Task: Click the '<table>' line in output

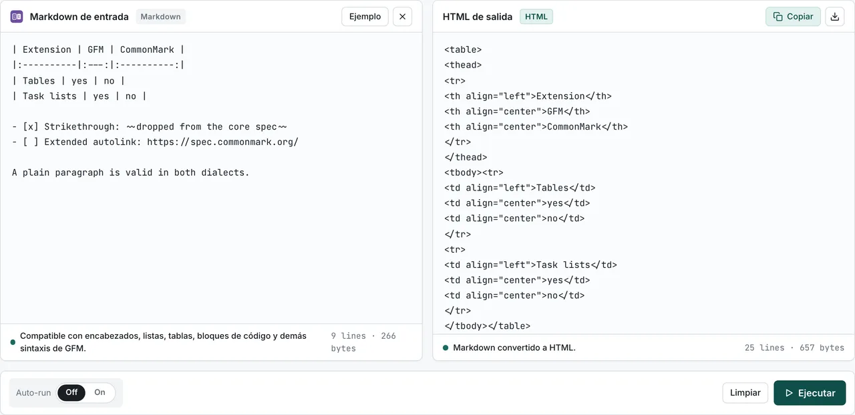Action: 463,49
